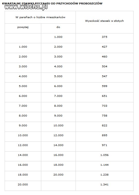The height and width of the screenshot is (195, 139).
Task: Click the 'powyżej' value 9.000
Action: pos(23,126)
